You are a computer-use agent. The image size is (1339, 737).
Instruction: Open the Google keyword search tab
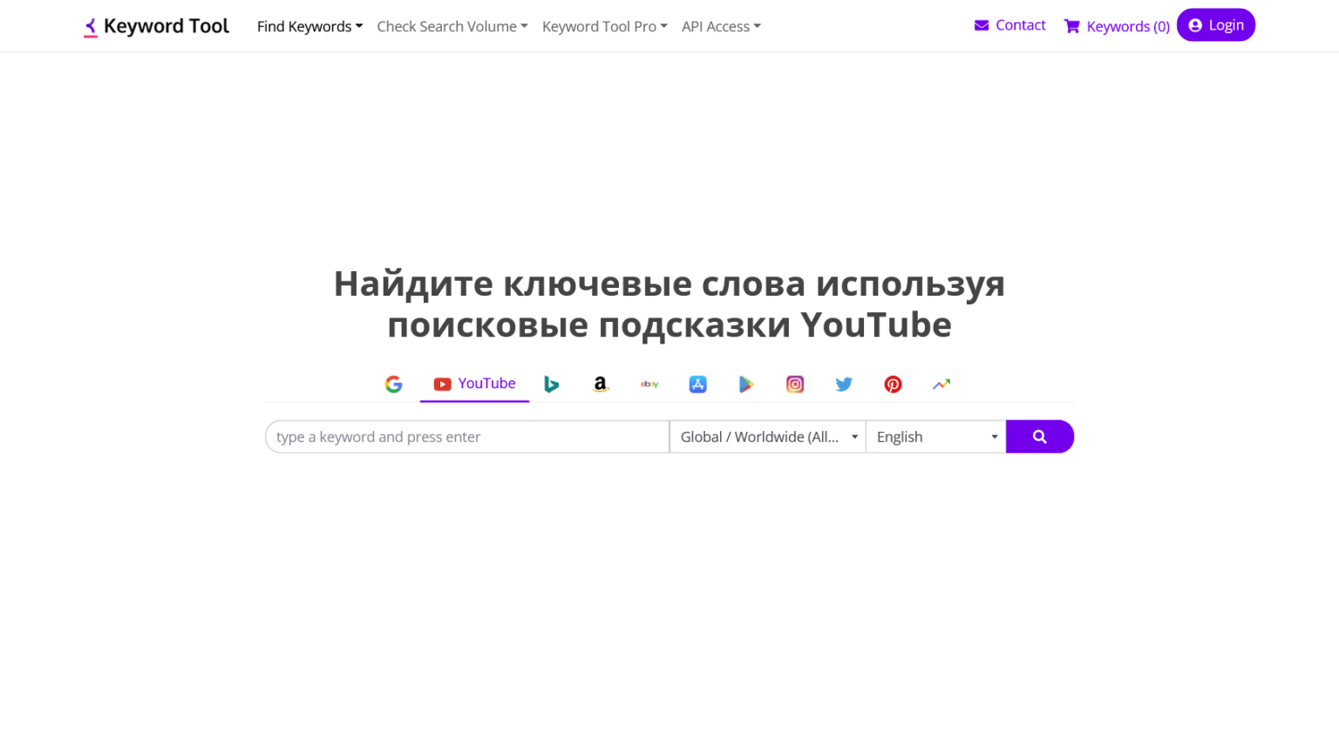[x=394, y=384]
